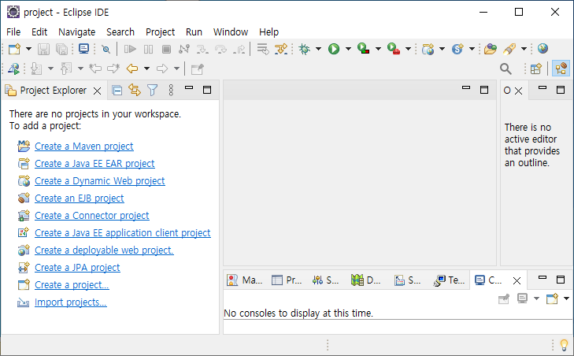Click Create an EJB project link
Viewport: 574px width, 356px height.
tap(79, 198)
